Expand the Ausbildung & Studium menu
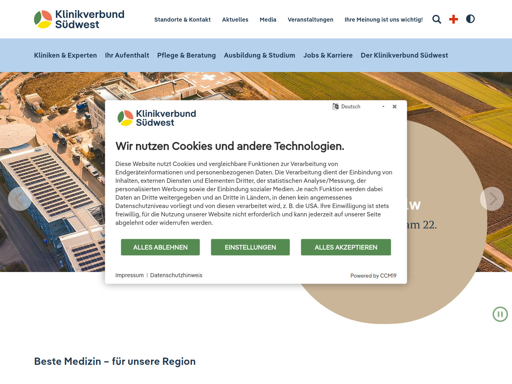 [x=259, y=55]
